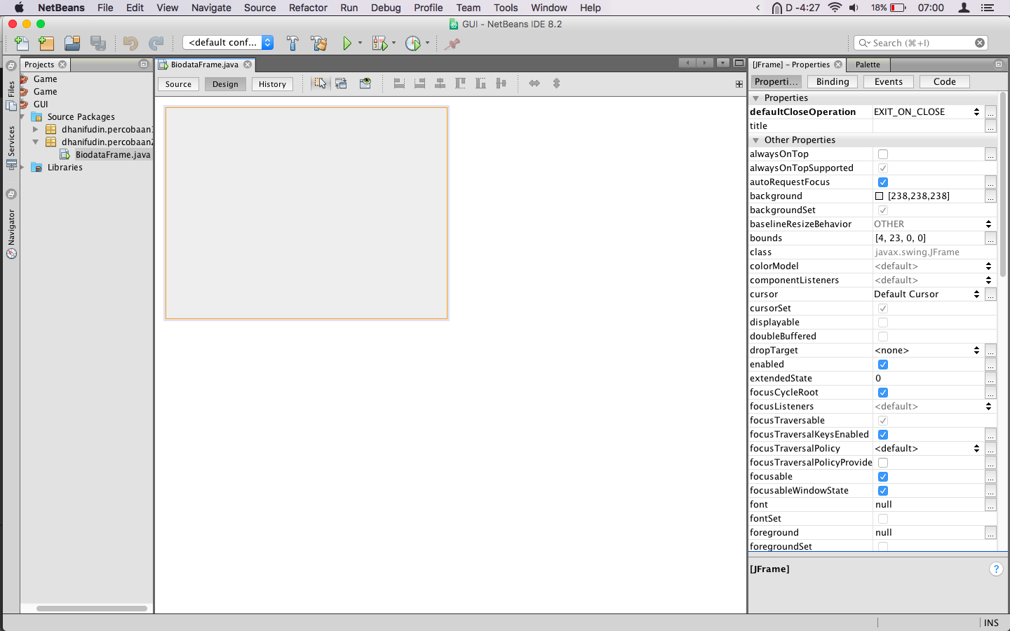
Task: Click the change vertical resizability icon
Action: pyautogui.click(x=556, y=83)
